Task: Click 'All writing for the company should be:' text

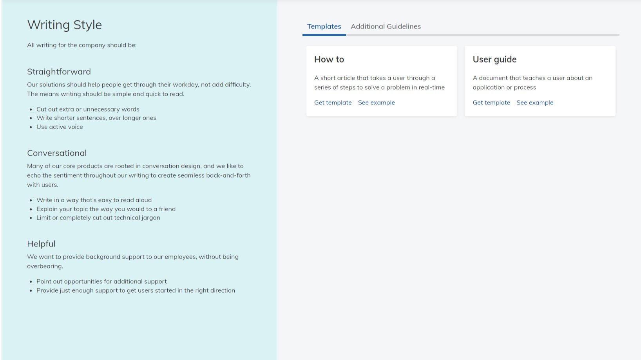Action: pyautogui.click(x=82, y=45)
